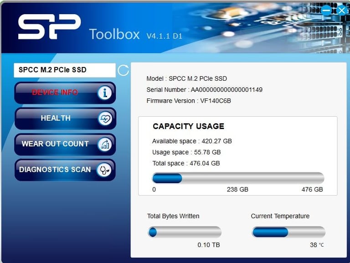This screenshot has width=350, height=263.
Task: Click the 0.10 TB written value
Action: tap(209, 245)
